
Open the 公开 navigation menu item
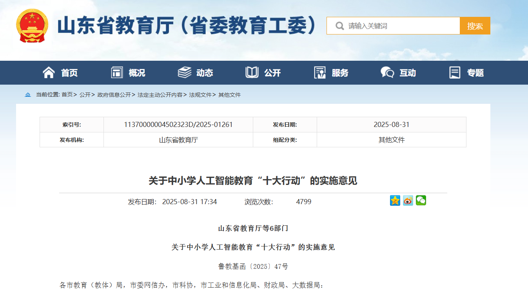272,73
